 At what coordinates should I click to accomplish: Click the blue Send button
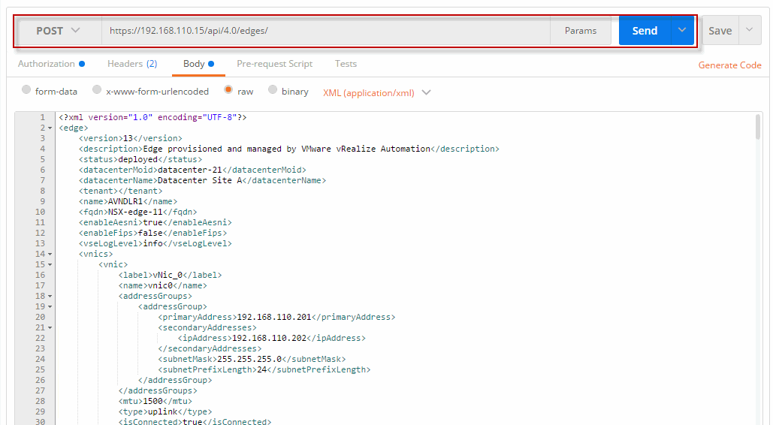coord(645,31)
